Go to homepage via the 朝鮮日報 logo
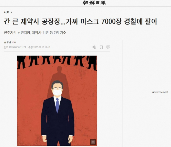The height and width of the screenshot is (147, 171). tap(94, 3)
